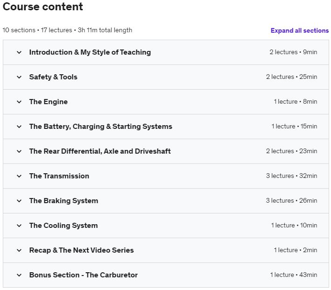Click the chevron icon beside The Braking System

[x=19, y=201]
